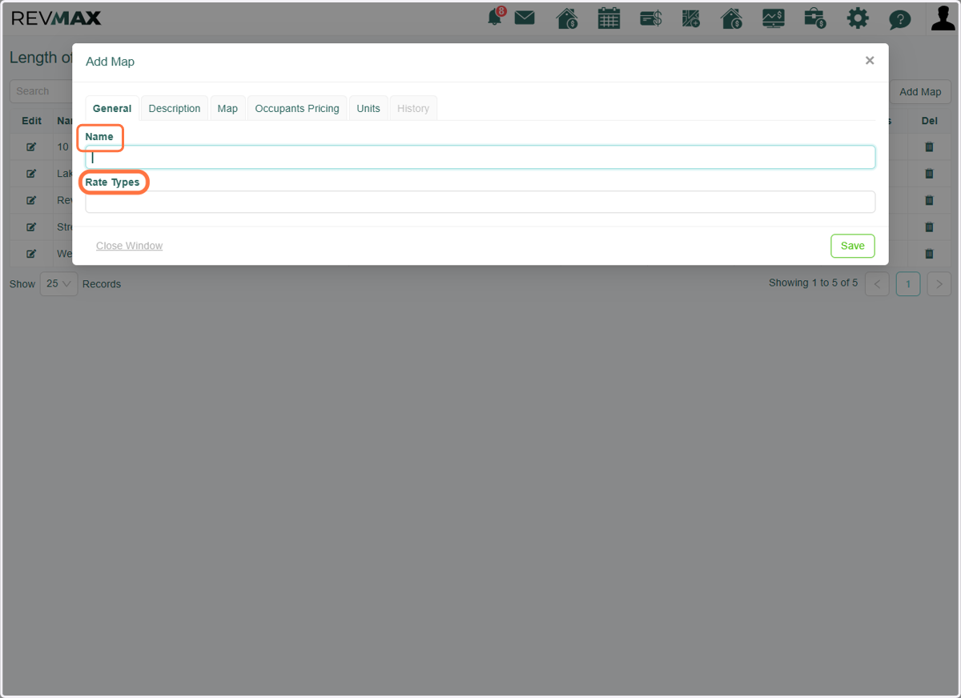Switch to the Description tab
Image resolution: width=961 pixels, height=698 pixels.
click(175, 108)
